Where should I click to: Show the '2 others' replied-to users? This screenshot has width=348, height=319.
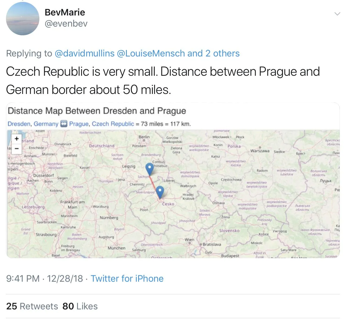click(x=222, y=53)
